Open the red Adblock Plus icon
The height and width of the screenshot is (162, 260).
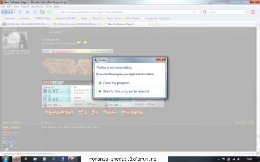pos(253,12)
